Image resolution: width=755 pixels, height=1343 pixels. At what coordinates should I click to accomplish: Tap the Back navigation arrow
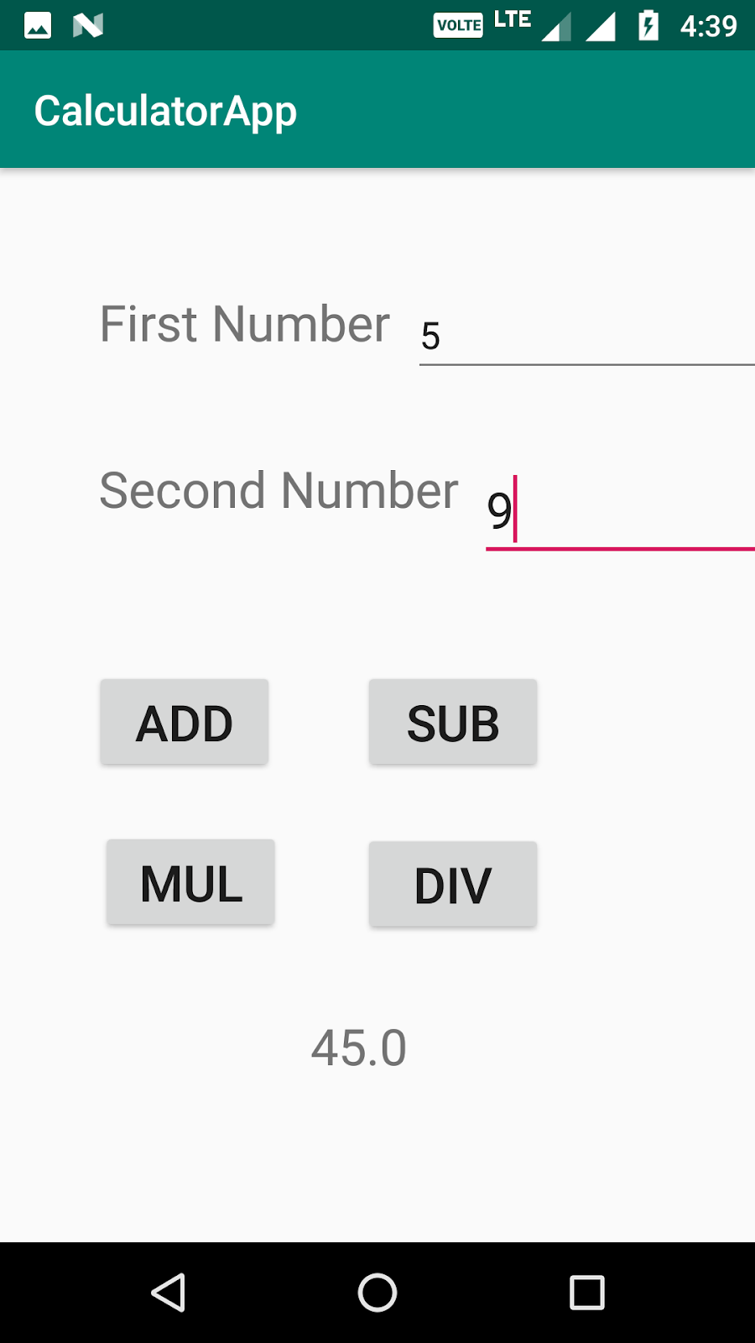click(169, 1293)
